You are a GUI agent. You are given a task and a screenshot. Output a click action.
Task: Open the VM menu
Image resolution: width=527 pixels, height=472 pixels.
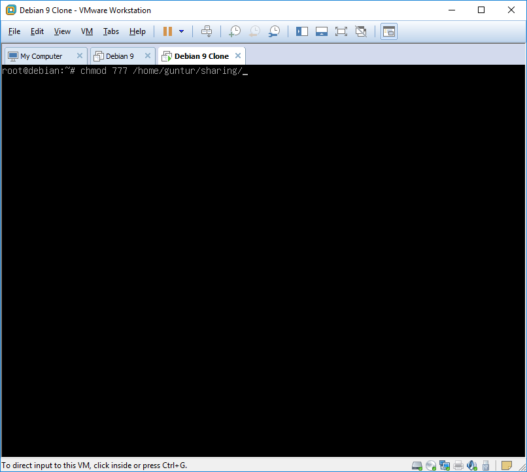pos(87,31)
